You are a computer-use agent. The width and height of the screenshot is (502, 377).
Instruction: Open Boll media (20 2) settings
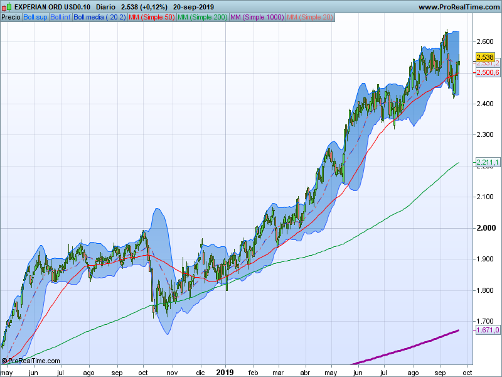click(100, 18)
